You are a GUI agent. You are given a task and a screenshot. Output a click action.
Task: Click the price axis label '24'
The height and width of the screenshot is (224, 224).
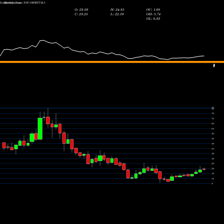(213, 168)
